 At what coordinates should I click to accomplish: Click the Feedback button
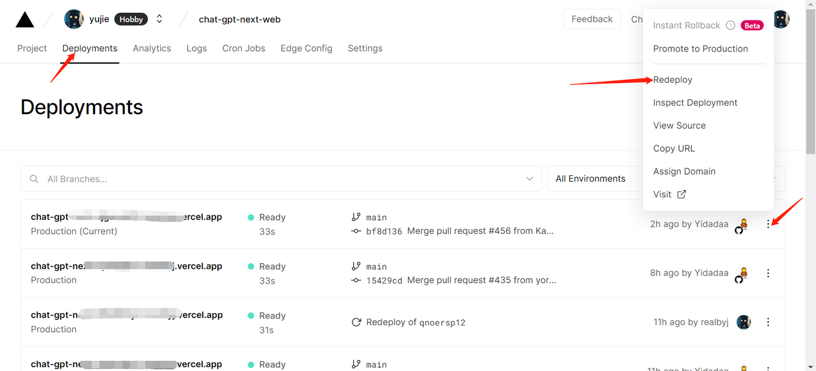[592, 19]
